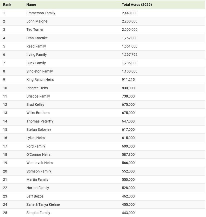Select Zane & Tanya Kiehne row

click(x=43, y=204)
